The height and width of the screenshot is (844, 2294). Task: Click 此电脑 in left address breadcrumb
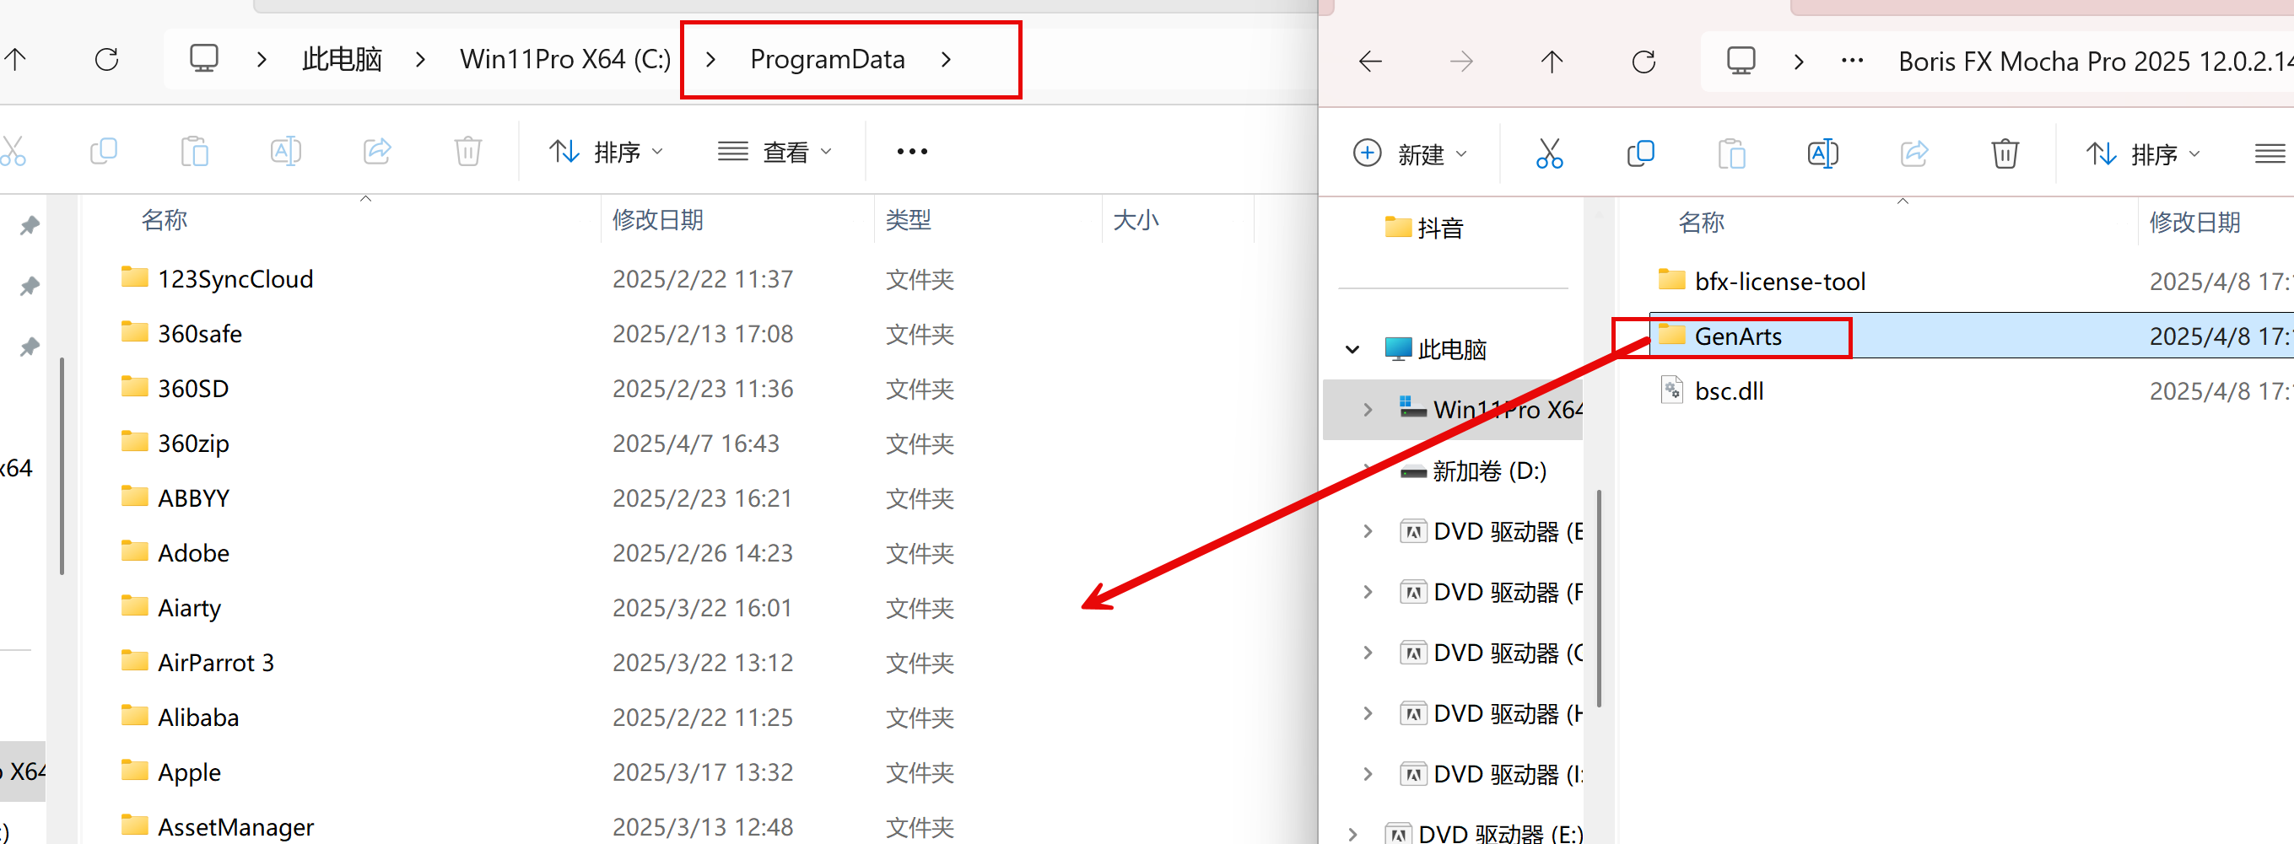click(x=342, y=60)
